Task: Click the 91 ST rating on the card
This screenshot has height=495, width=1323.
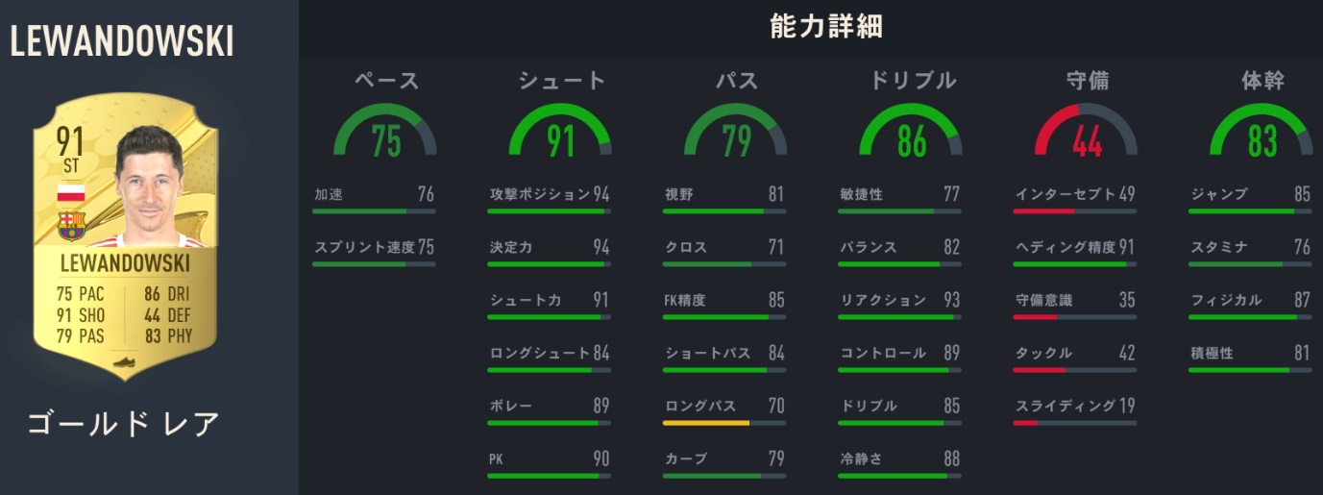Action: click(71, 151)
